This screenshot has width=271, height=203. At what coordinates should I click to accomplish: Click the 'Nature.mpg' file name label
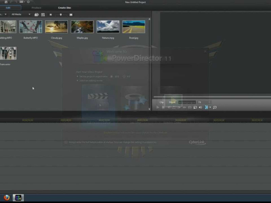pos(108,38)
